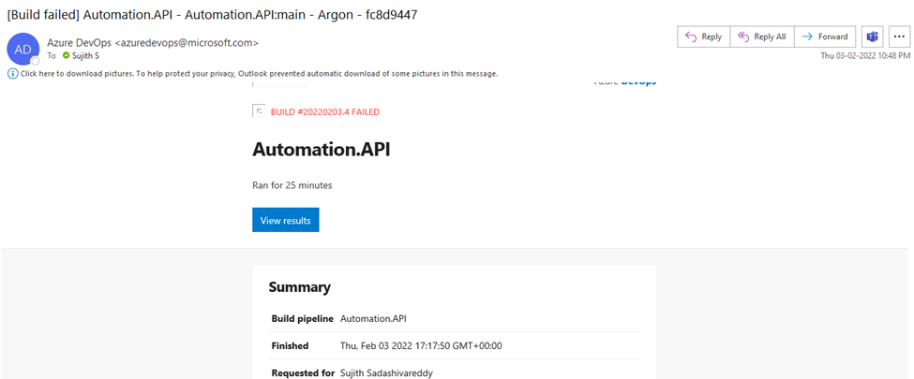Open the View results button
The width and height of the screenshot is (914, 379).
coord(286,220)
